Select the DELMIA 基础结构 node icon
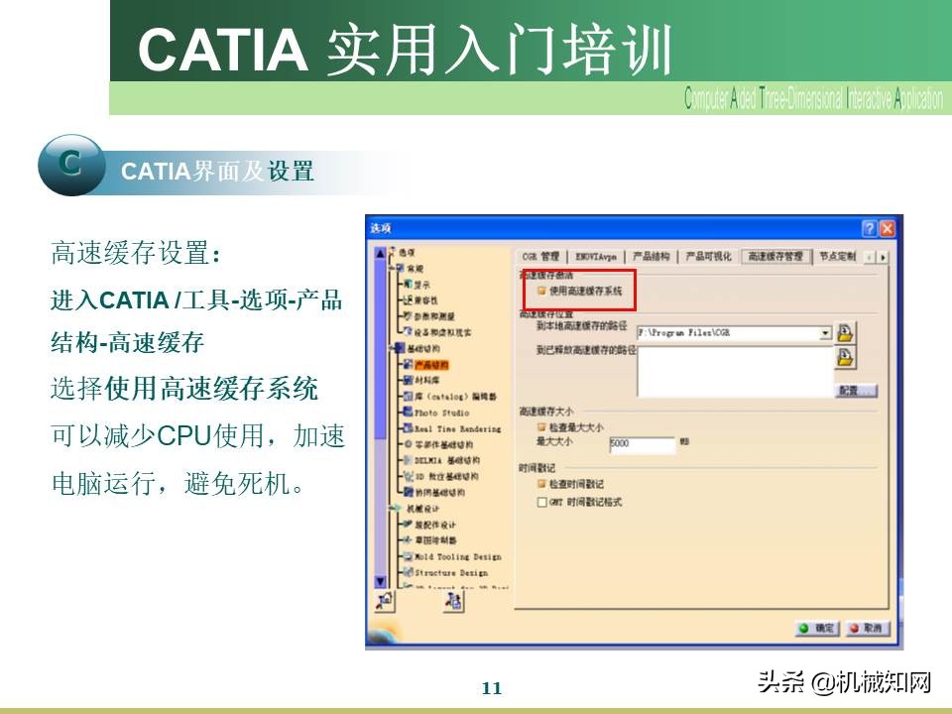 point(409,460)
